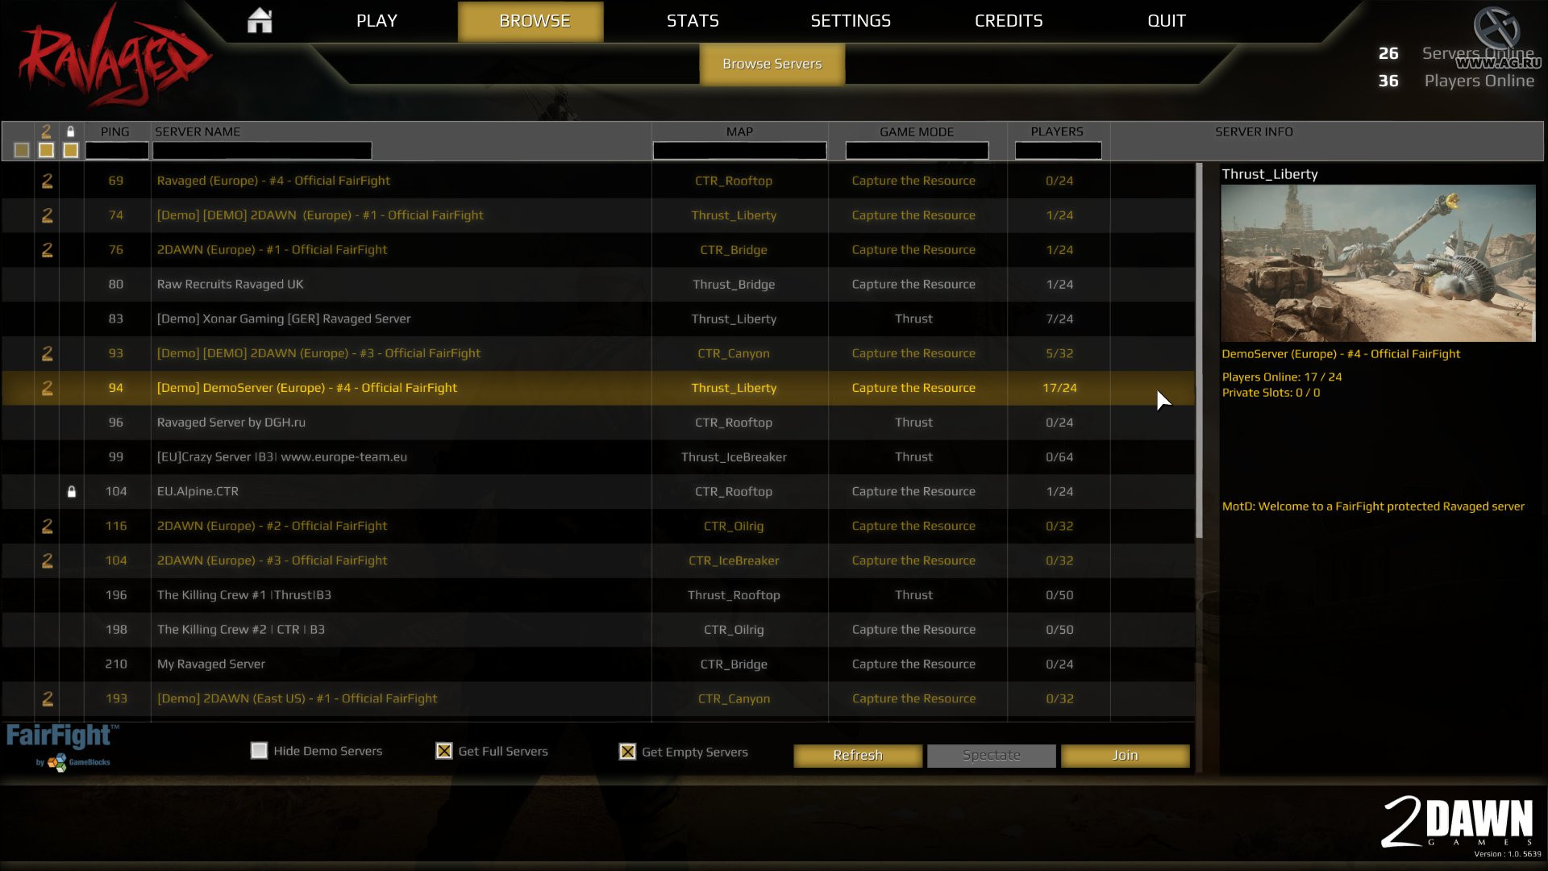This screenshot has width=1548, height=871.
Task: Click the map filter input field
Action: (x=739, y=150)
